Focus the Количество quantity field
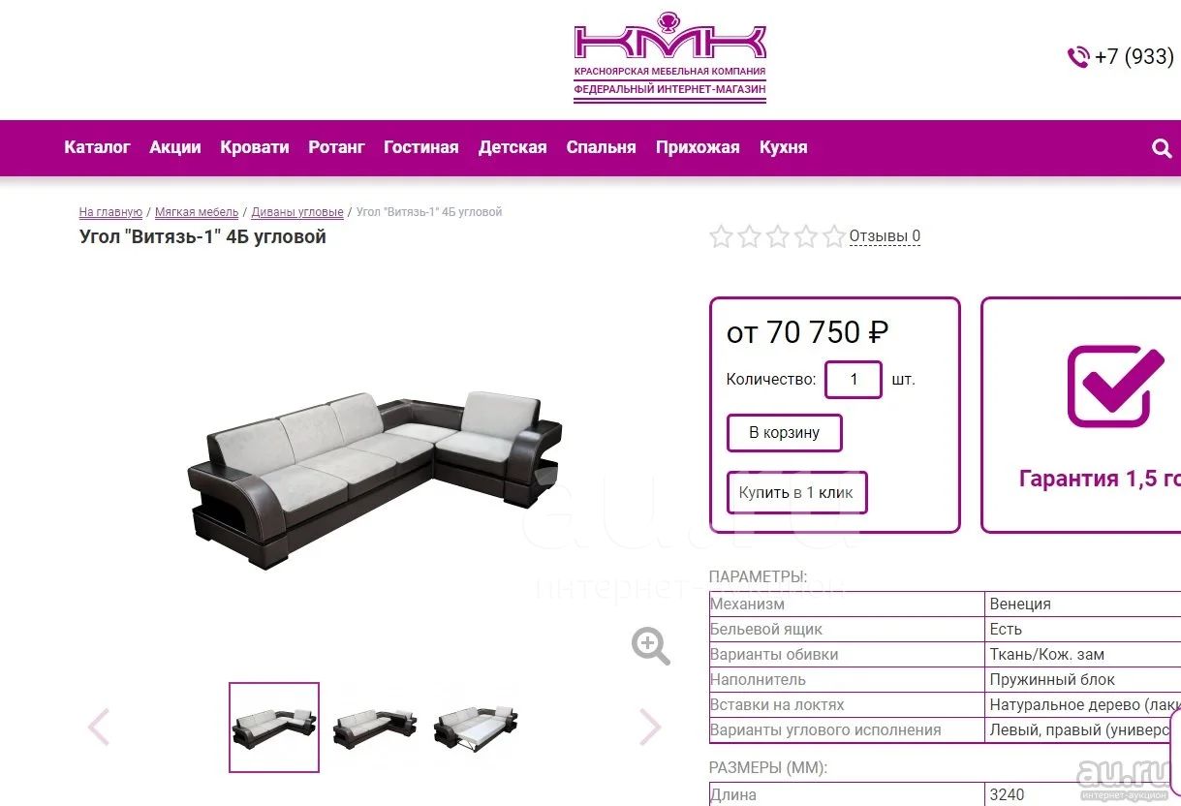The image size is (1181, 806). pyautogui.click(x=854, y=380)
